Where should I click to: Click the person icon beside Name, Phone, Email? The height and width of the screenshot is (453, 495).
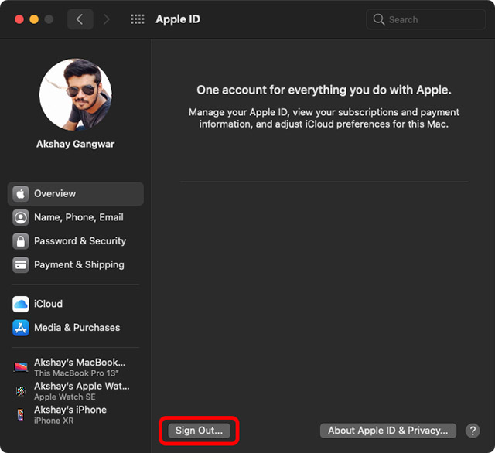tap(21, 217)
